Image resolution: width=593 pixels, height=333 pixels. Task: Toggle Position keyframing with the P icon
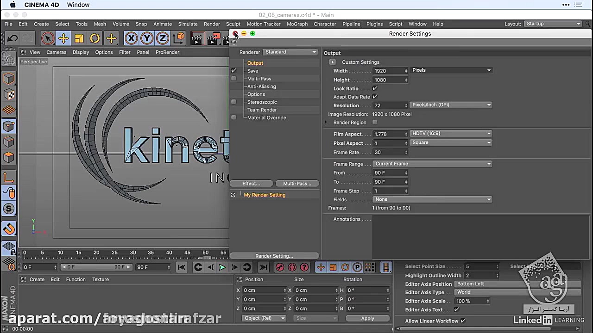click(x=357, y=267)
